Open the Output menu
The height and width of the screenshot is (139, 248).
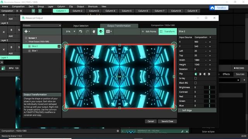(80, 7)
